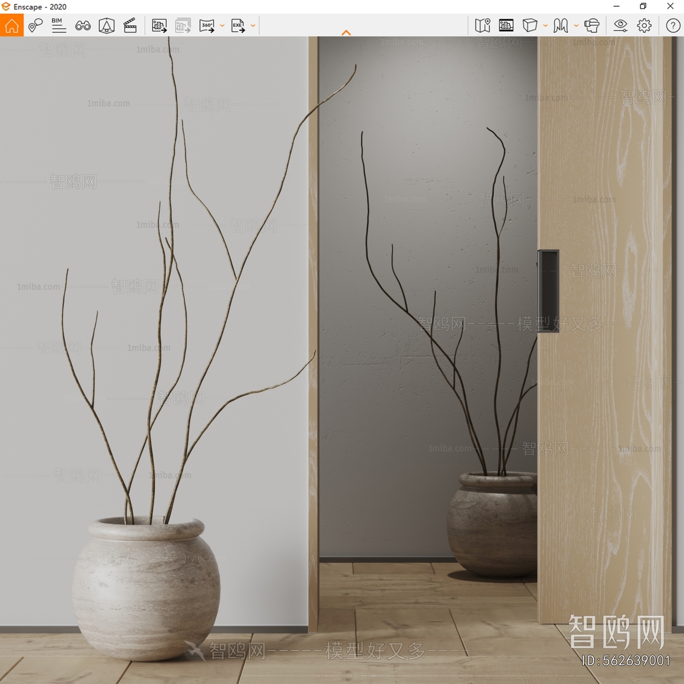Toggle the safe frame icon
684x684 pixels.
coord(106,26)
